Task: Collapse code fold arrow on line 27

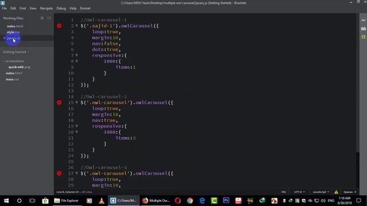Action: 76,173
